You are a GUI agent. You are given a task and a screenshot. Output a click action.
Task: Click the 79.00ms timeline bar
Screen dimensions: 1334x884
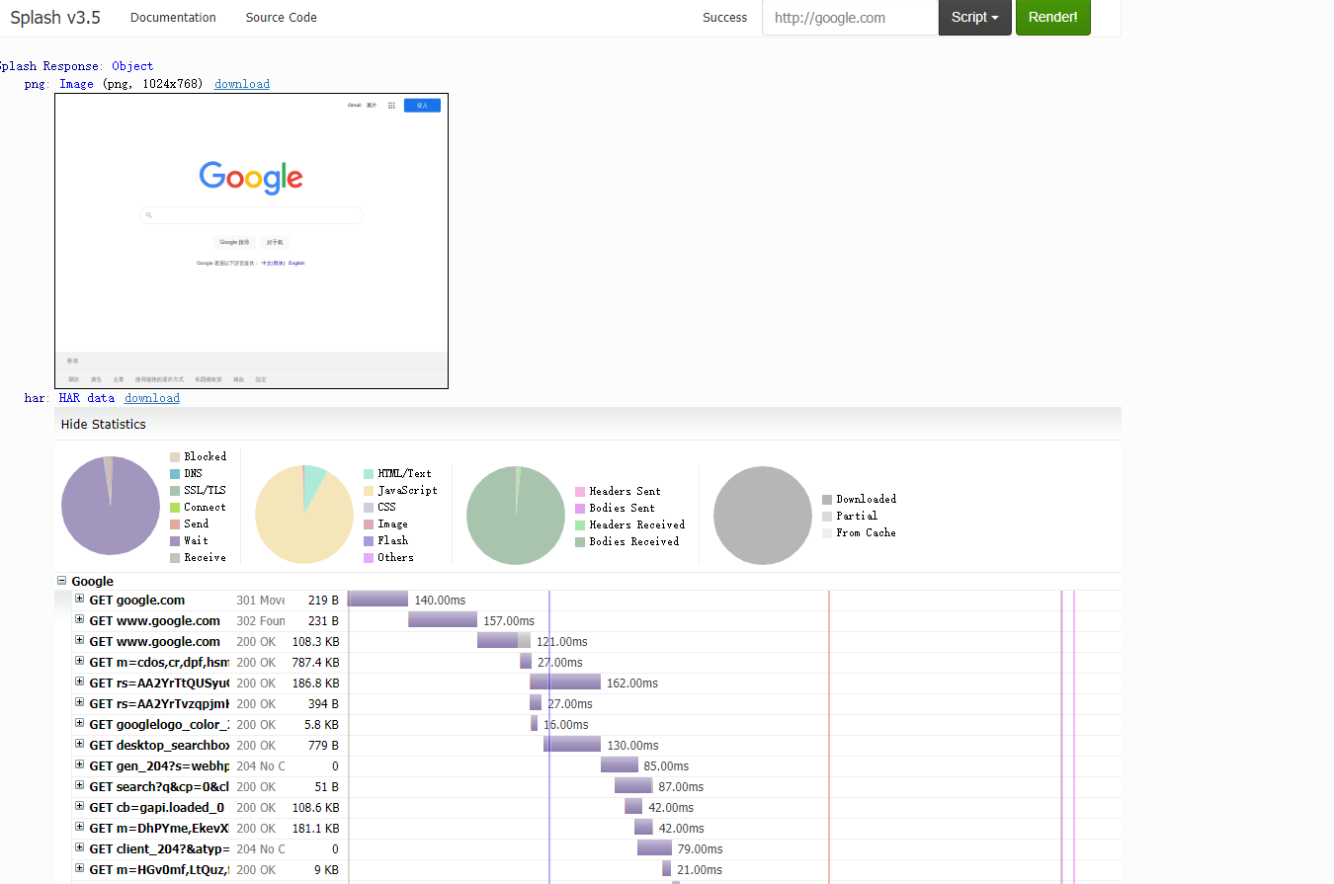point(654,848)
